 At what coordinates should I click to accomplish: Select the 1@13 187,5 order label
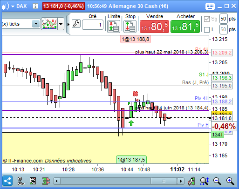tap(131, 160)
